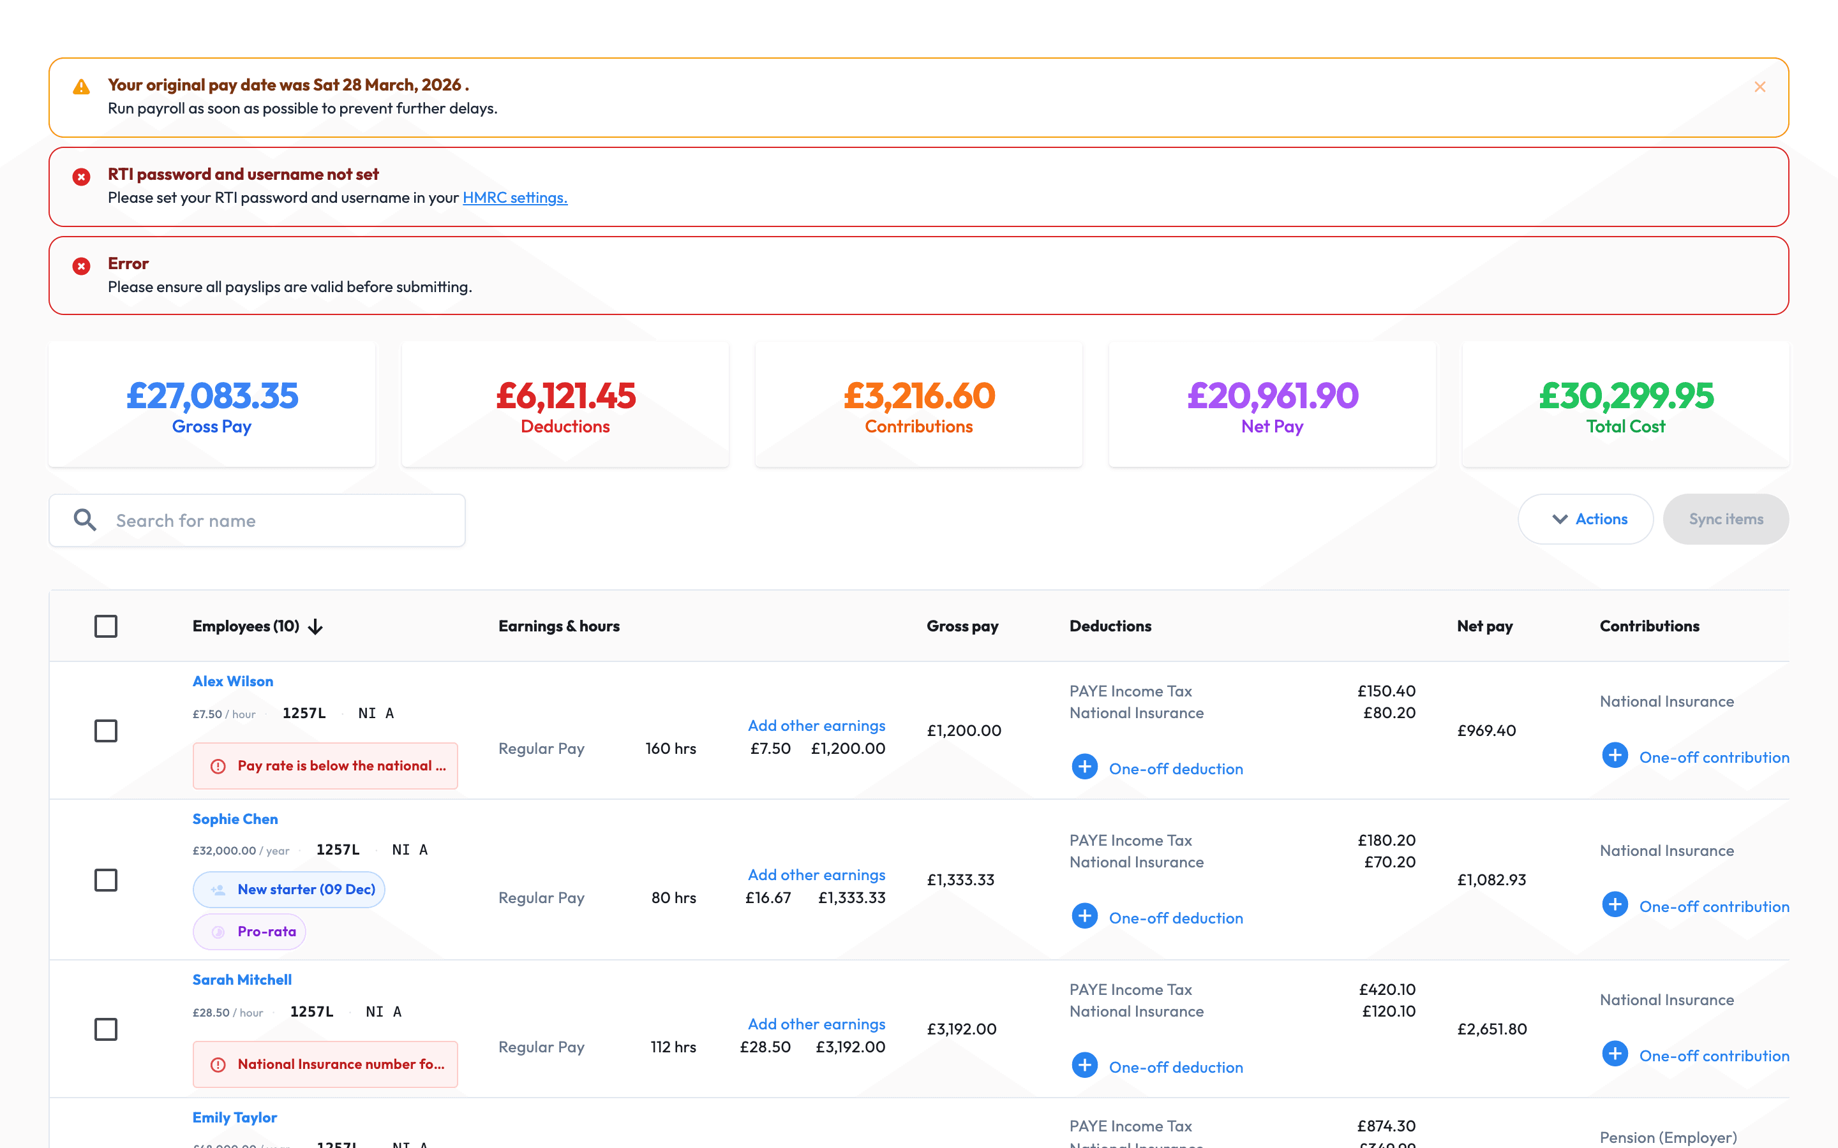Add One-off deduction text for Sarah Mitchell
The width and height of the screenshot is (1838, 1148).
1176,1067
